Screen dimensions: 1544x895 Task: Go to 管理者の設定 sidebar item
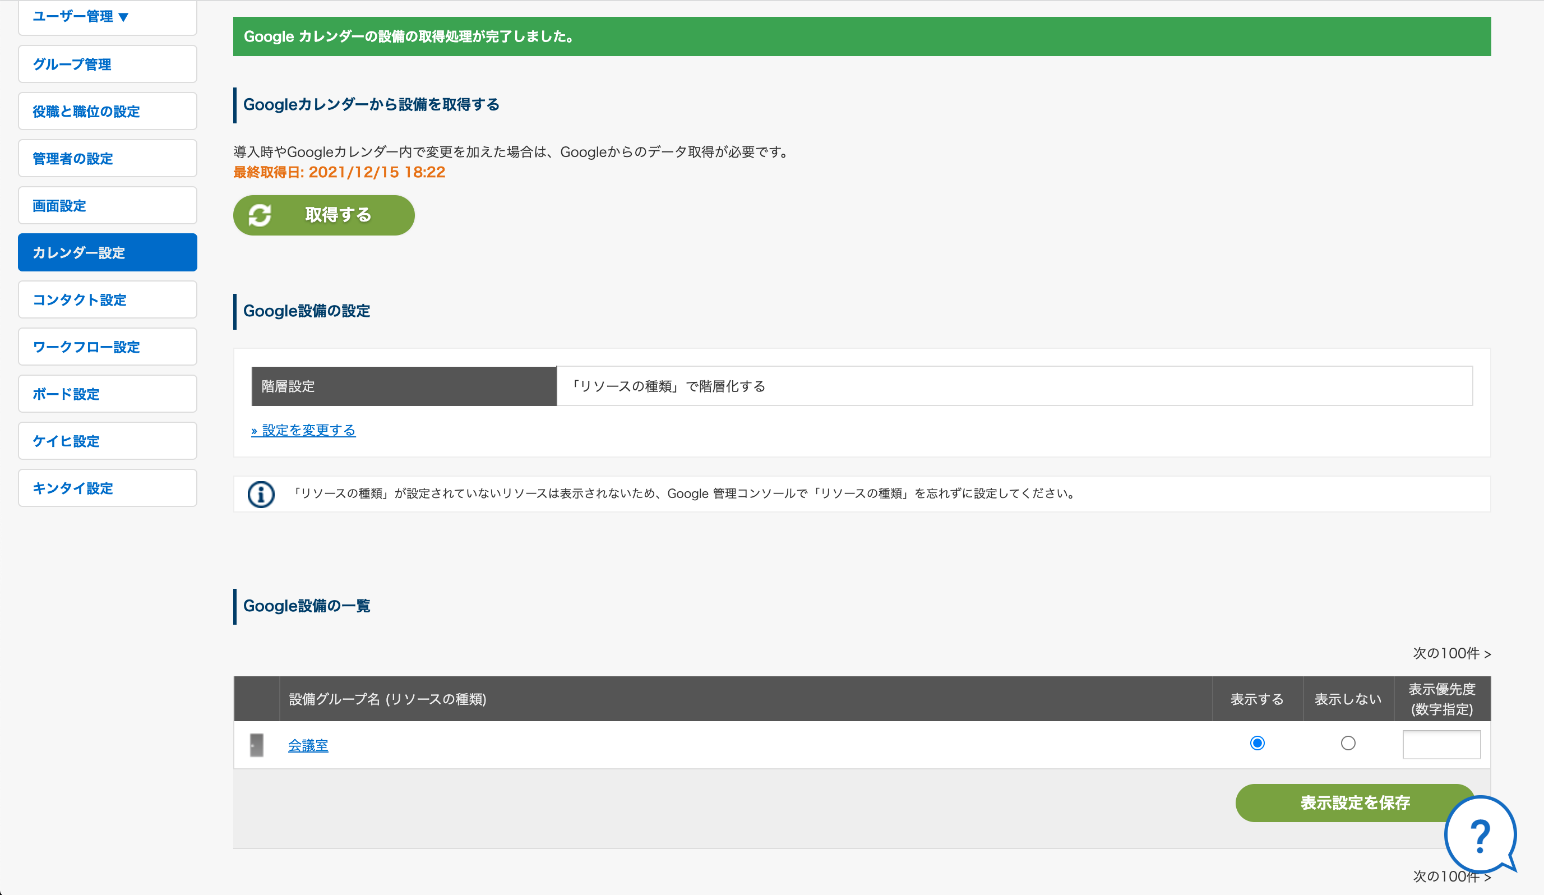click(x=107, y=158)
